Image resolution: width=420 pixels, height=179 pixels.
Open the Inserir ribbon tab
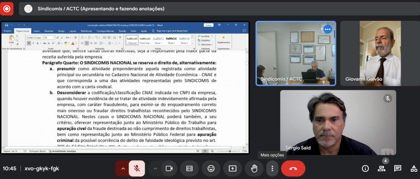(37, 31)
